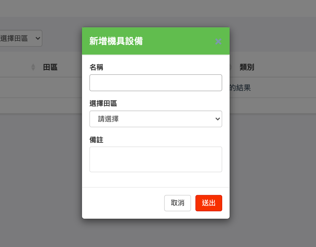The width and height of the screenshot is (316, 247).
Task: Click the chevron inside the 請選擇 field selector
Action: 217,119
